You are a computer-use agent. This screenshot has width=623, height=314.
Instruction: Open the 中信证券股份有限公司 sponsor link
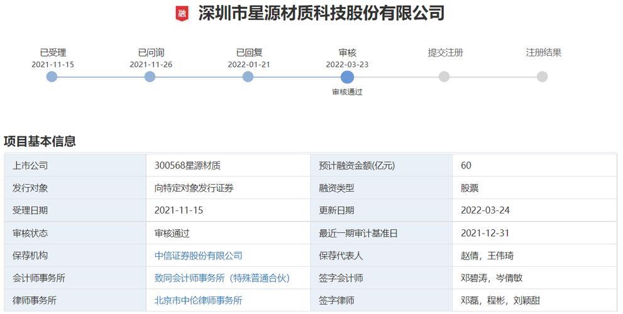tap(198, 256)
